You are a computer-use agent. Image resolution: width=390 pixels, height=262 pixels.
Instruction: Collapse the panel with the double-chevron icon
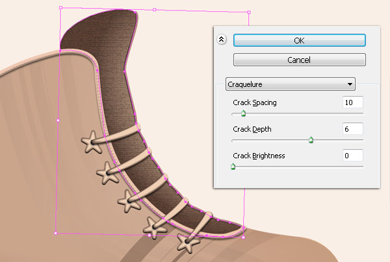pos(222,39)
